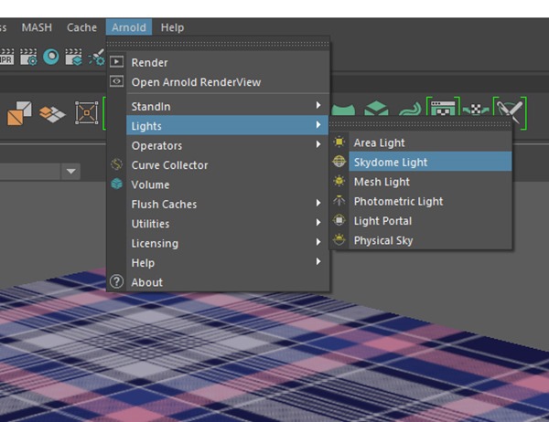
Task: Click the RenderView eye icon
Action: (116, 81)
